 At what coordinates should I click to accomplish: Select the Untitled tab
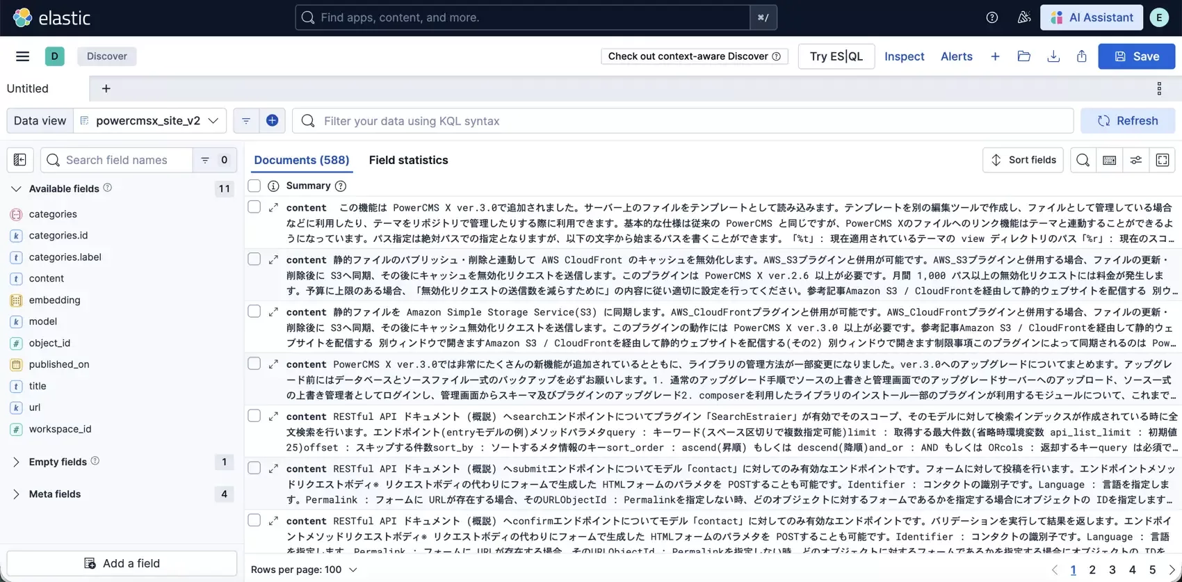point(28,88)
